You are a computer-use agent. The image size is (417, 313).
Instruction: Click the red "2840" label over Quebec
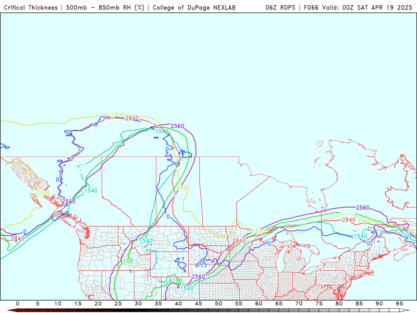click(x=349, y=220)
